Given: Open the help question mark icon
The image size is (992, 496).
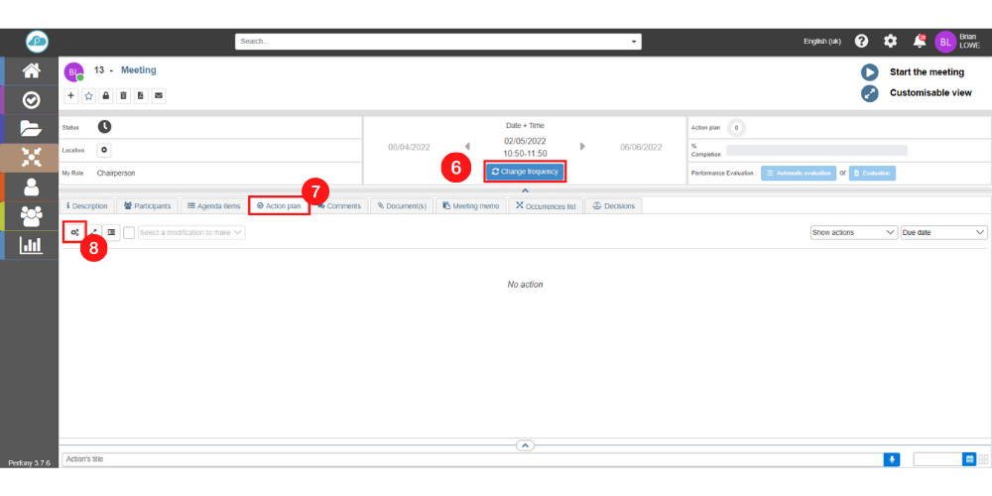Looking at the screenshot, I should pyautogui.click(x=861, y=41).
